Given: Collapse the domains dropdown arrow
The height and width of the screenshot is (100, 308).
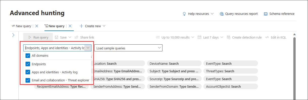Looking at the screenshot, I should pos(88,48).
